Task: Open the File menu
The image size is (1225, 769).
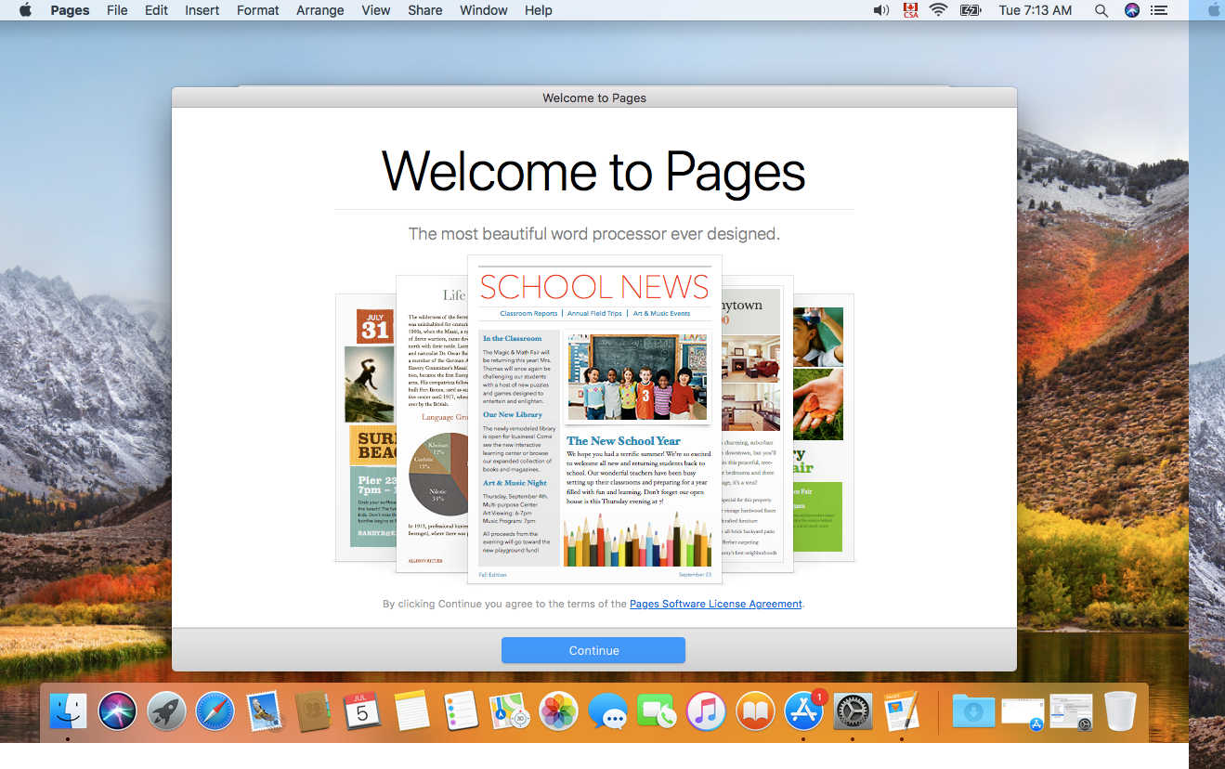Action: (117, 10)
